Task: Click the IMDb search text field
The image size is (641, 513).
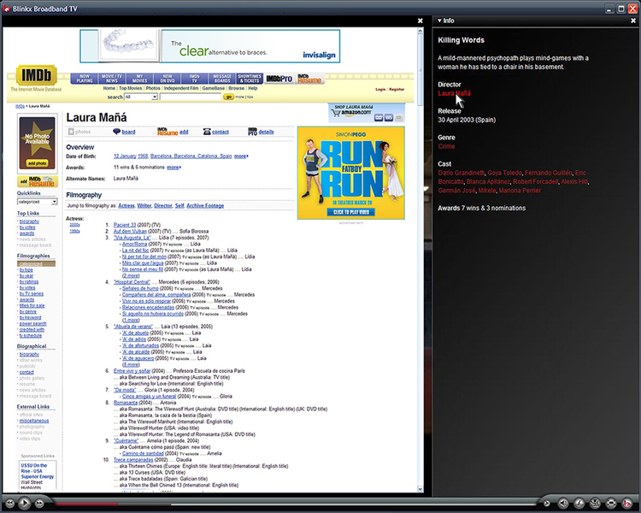Action: (x=191, y=97)
